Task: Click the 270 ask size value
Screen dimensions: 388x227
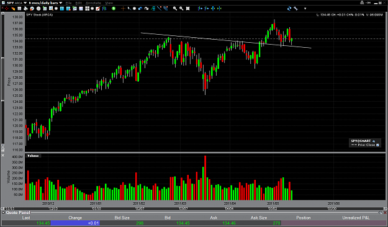Action: pyautogui.click(x=276, y=223)
